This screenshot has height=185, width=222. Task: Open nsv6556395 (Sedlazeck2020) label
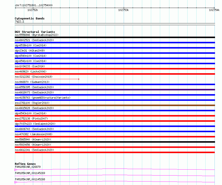34,87
